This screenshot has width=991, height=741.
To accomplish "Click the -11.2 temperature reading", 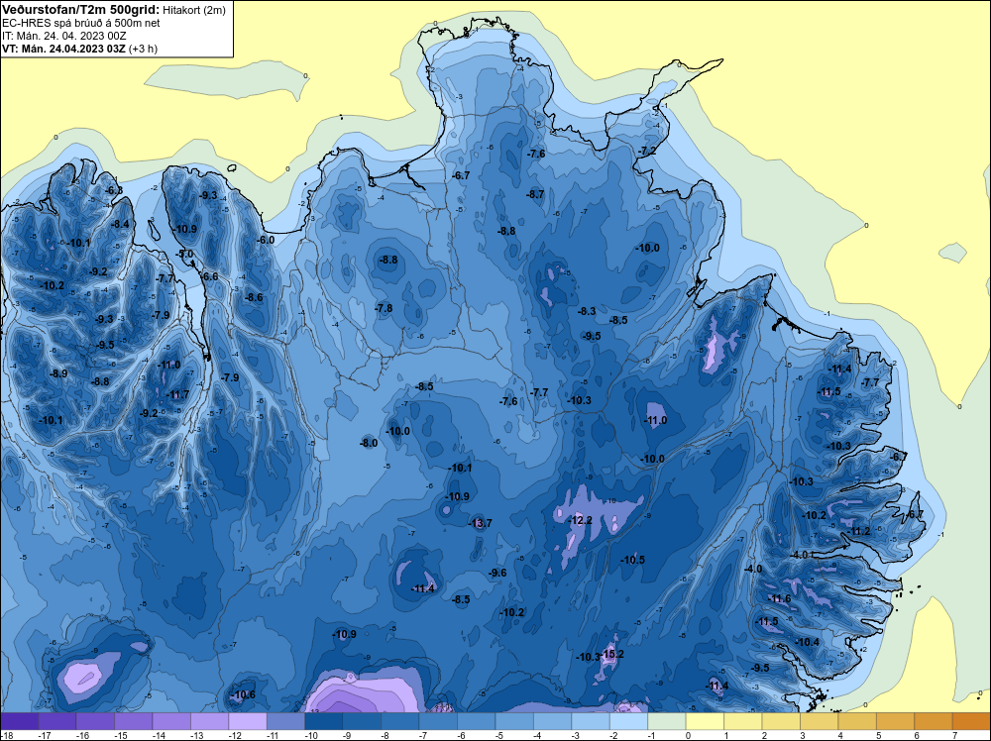I will (859, 531).
